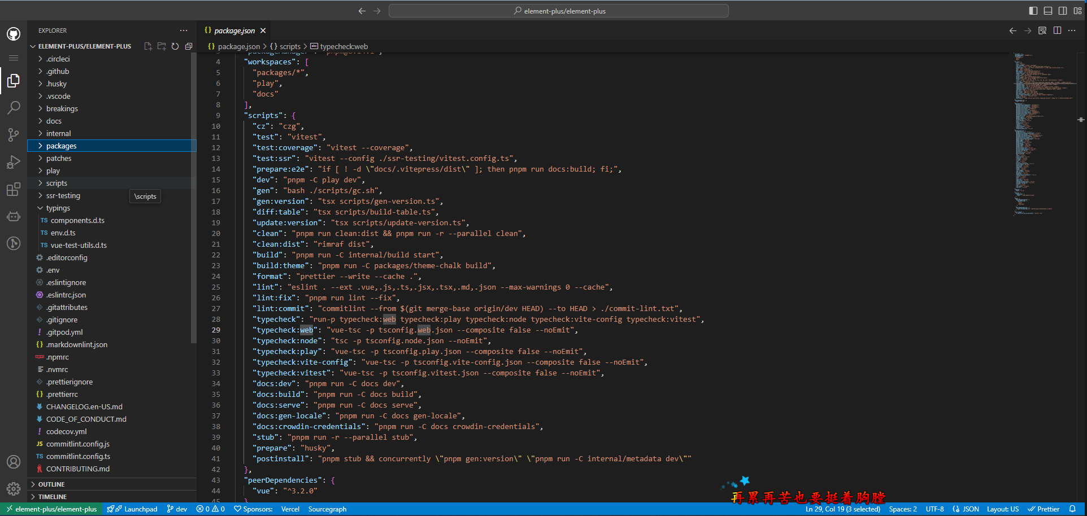Click the Refresh Explorer icon
The width and height of the screenshot is (1087, 516).
[x=175, y=46]
